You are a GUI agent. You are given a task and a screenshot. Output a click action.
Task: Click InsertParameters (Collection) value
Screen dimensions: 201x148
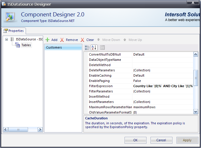[x=163, y=102]
